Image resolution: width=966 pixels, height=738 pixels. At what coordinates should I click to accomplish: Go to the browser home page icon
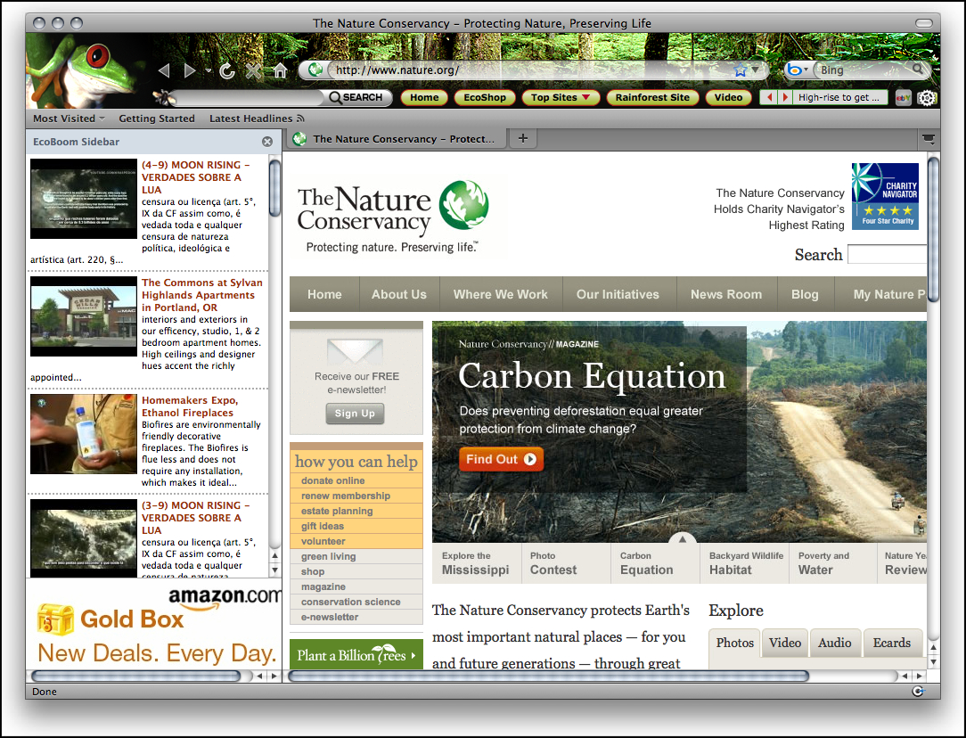[280, 71]
